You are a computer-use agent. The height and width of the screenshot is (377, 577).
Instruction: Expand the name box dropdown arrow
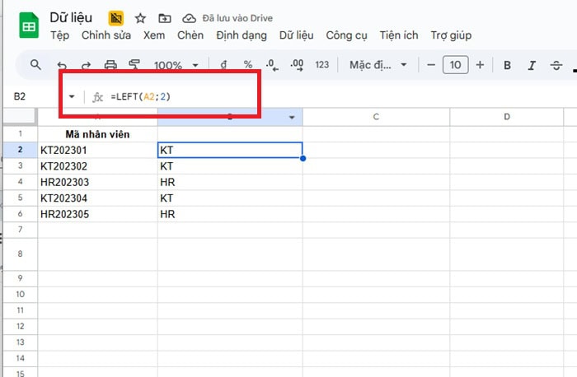pyautogui.click(x=72, y=96)
